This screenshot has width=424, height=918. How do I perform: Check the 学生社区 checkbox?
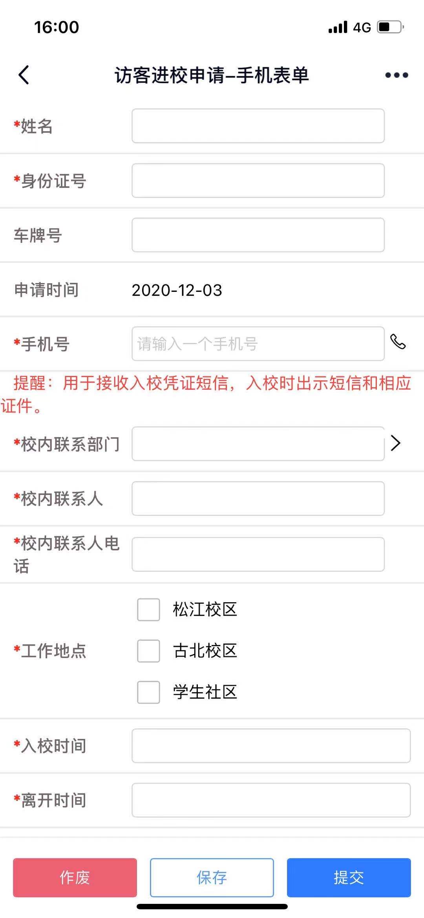[148, 692]
